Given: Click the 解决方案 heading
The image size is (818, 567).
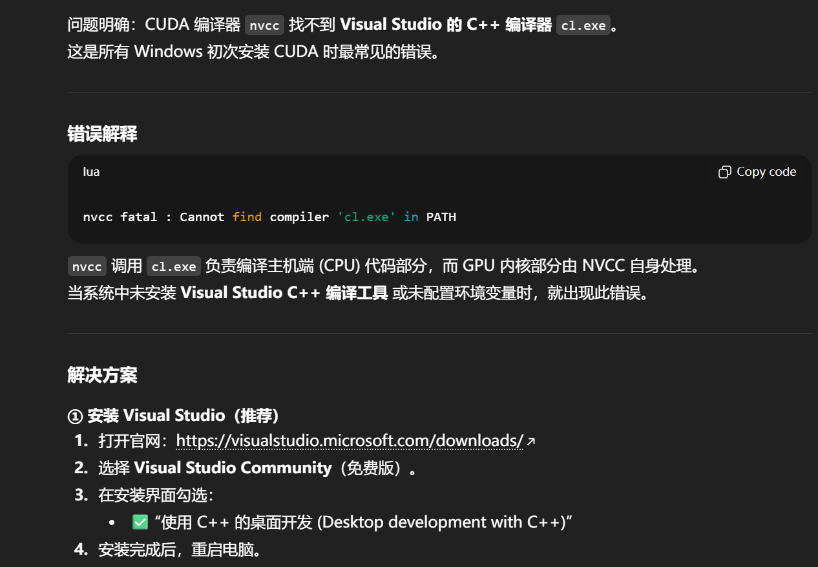Looking at the screenshot, I should click(x=102, y=375).
